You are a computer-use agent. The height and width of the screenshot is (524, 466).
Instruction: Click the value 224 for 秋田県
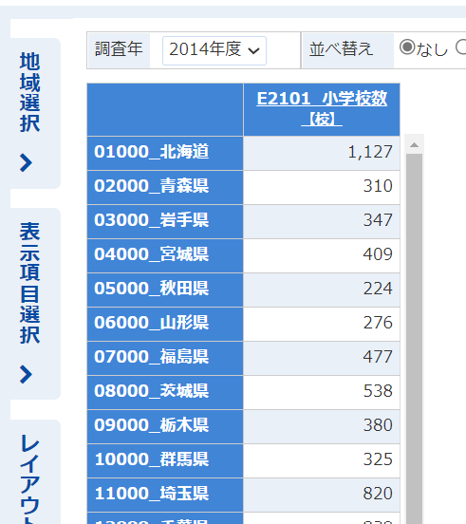378,289
